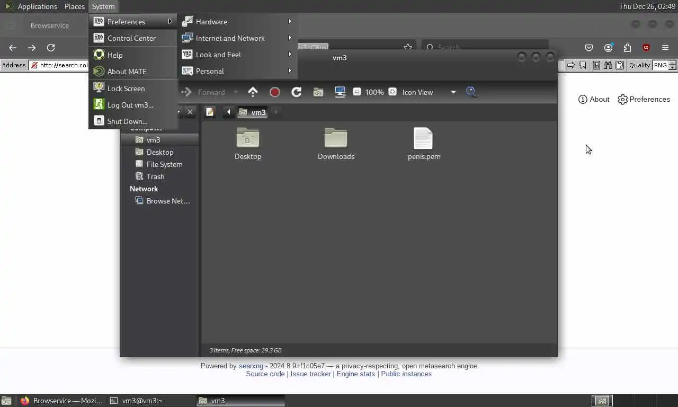Click the path bar right scroll arrow

(x=275, y=112)
